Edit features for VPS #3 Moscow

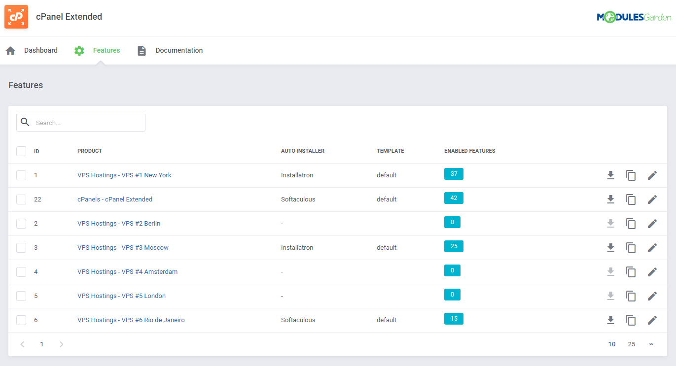(652, 247)
